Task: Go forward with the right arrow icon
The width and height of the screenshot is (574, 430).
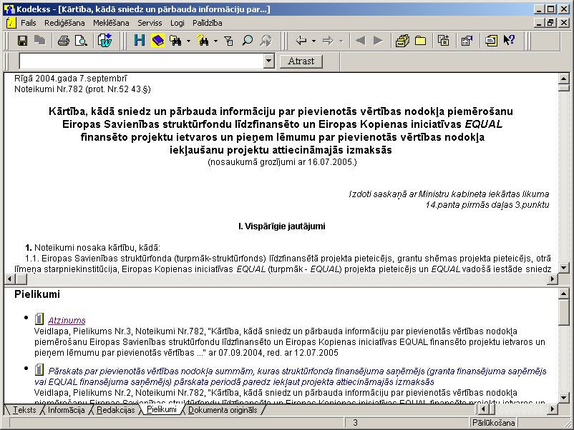Action: click(x=328, y=41)
